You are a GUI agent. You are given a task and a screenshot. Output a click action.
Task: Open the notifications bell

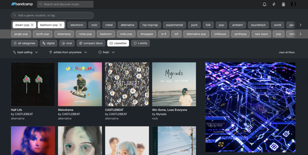click(x=264, y=4)
